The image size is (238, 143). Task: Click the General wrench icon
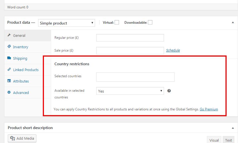(9, 35)
